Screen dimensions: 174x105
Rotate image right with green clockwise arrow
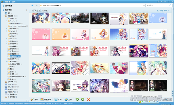83,99
